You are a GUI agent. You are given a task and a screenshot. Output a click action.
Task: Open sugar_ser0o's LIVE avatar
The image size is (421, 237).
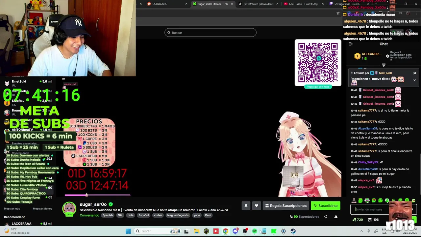click(69, 209)
